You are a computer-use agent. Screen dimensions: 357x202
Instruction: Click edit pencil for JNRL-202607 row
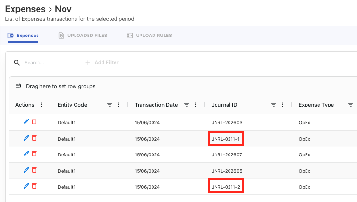click(x=26, y=154)
